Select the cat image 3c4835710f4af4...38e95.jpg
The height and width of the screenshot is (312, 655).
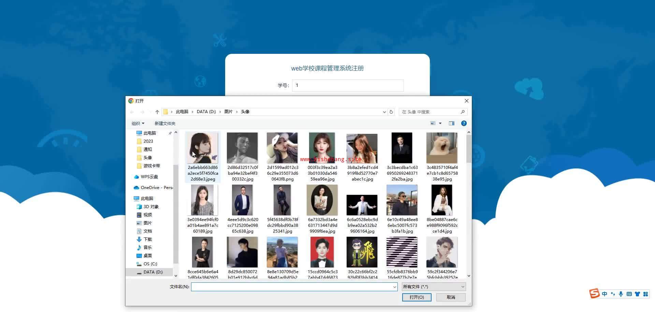(442, 148)
